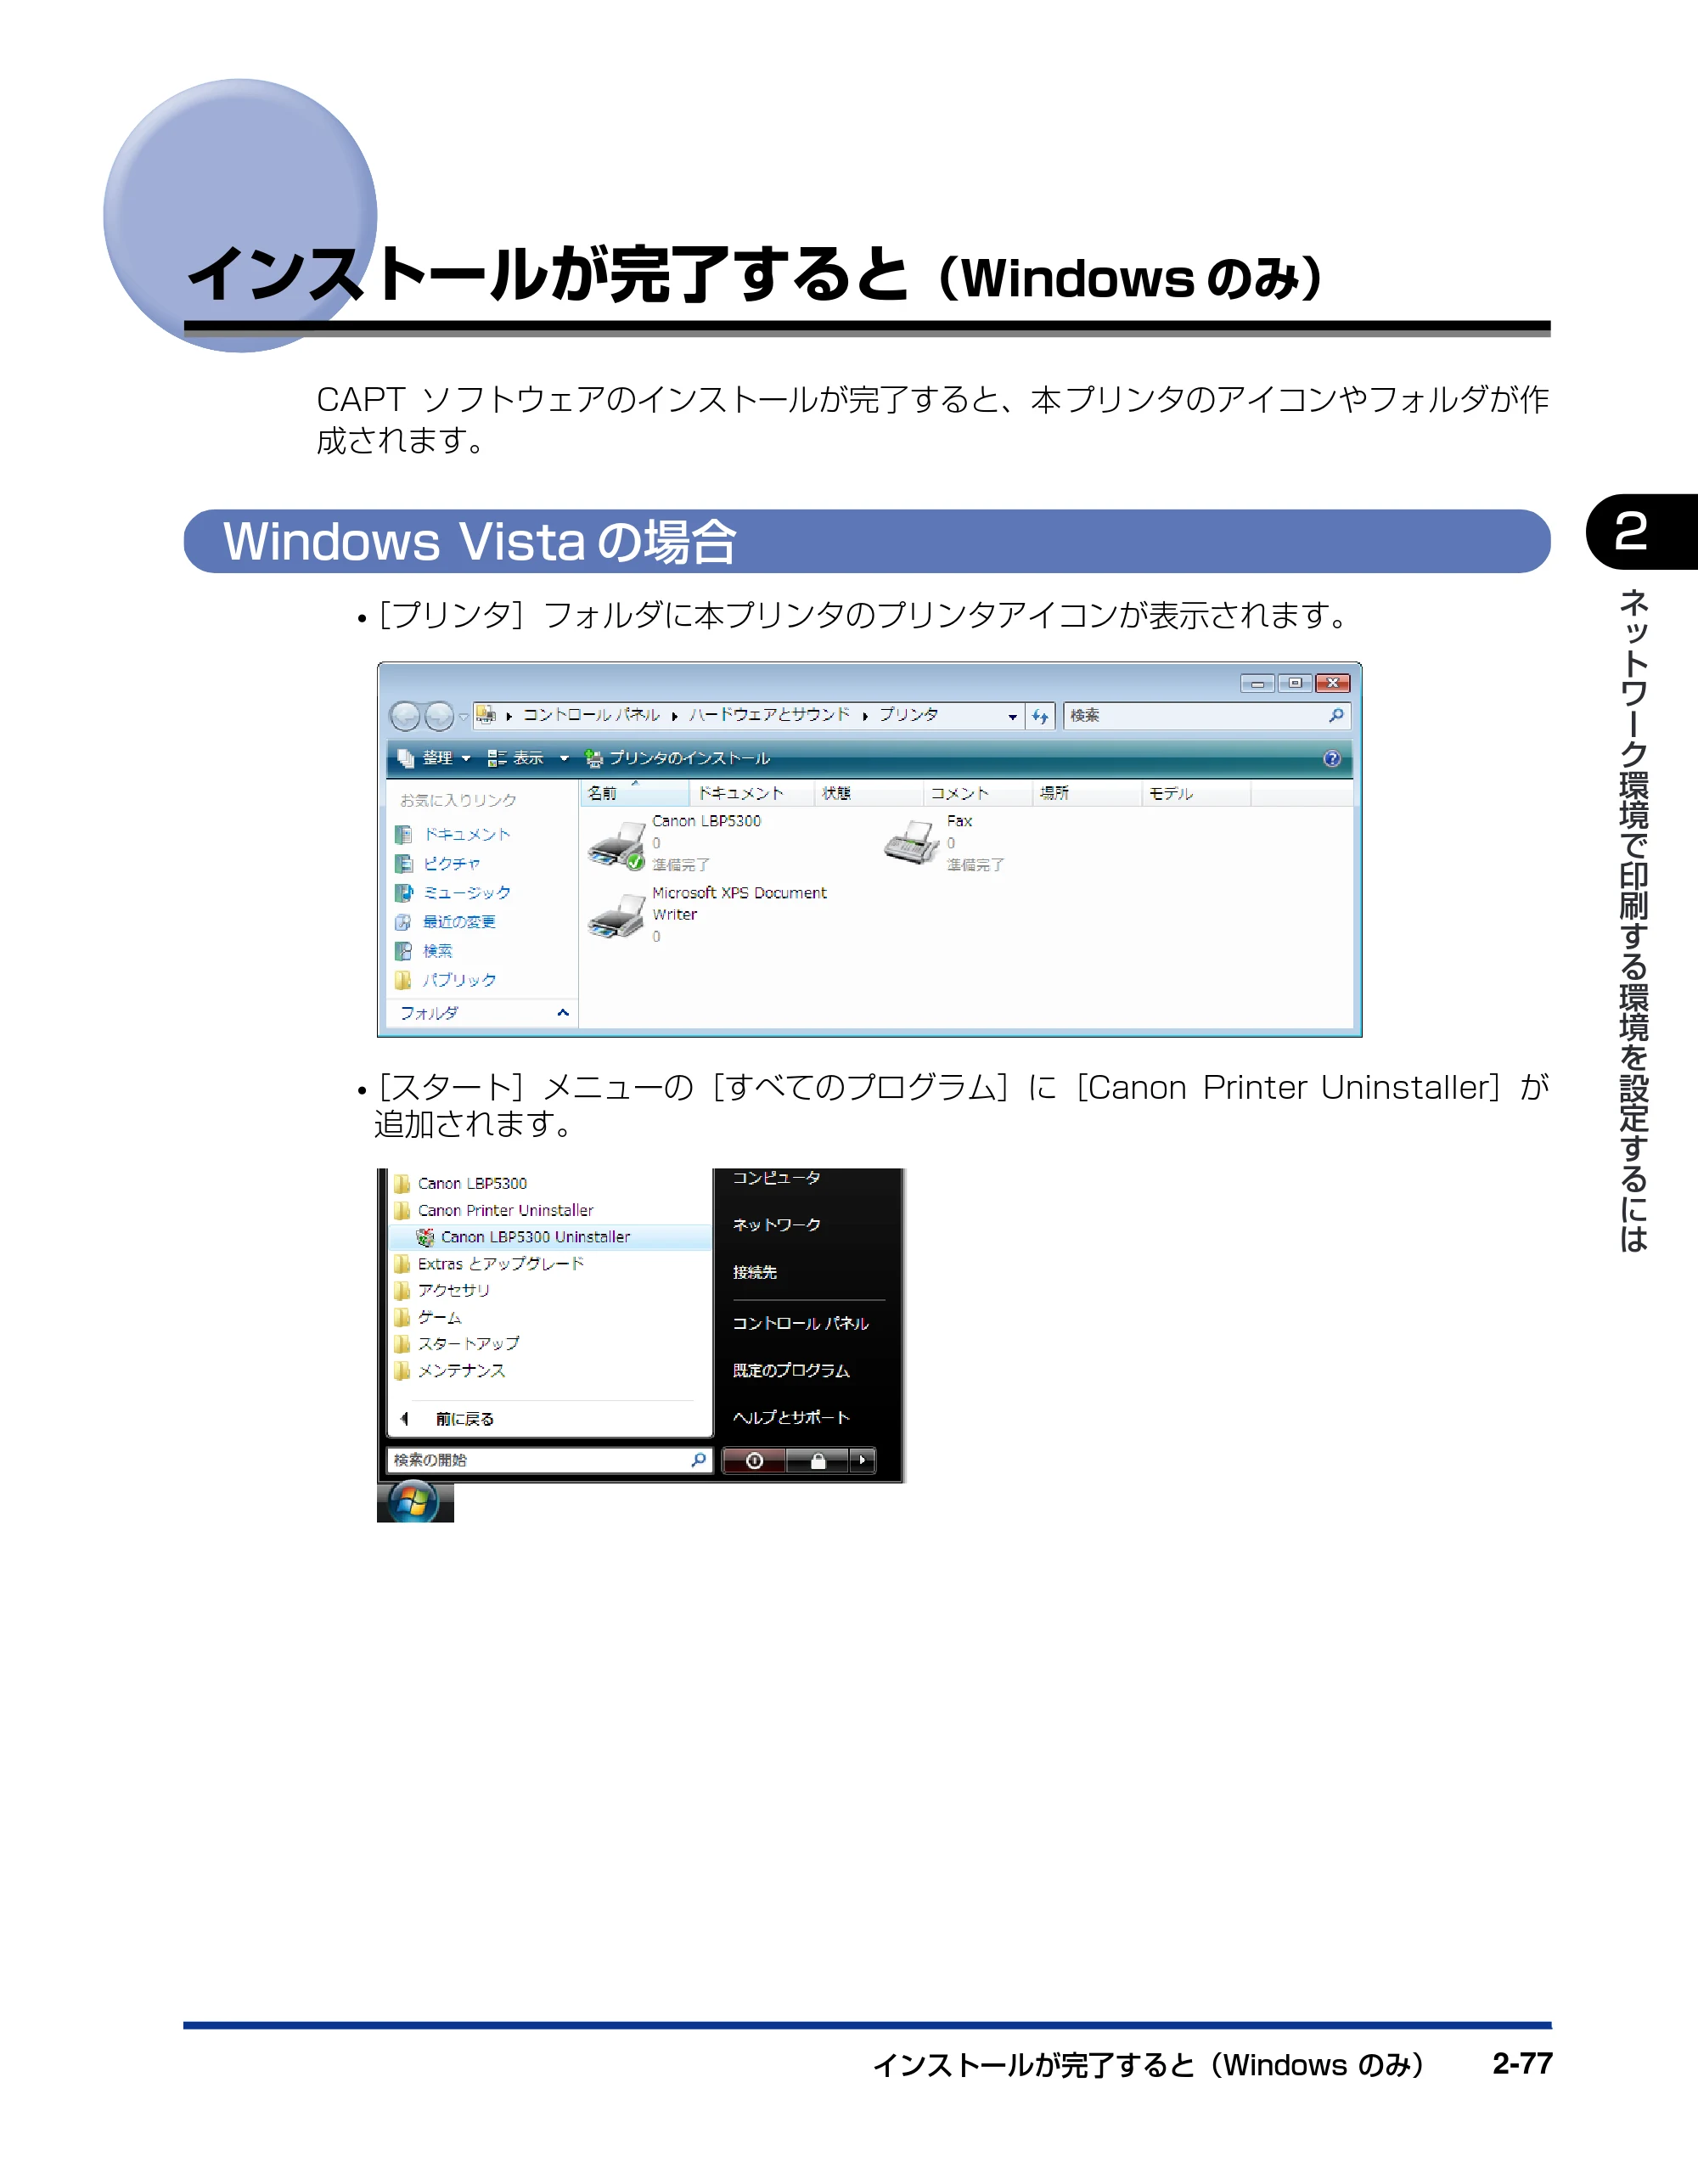Viewport: 1698px width, 2184px height.
Task: Select the Fax printer icon
Action: click(x=912, y=842)
